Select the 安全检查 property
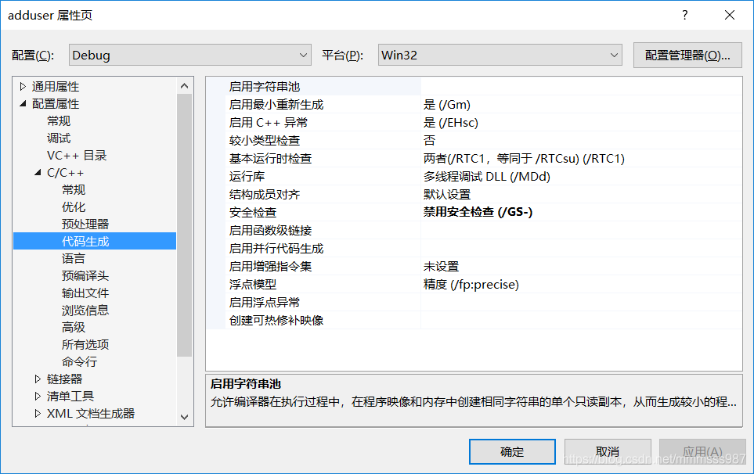 (x=252, y=212)
